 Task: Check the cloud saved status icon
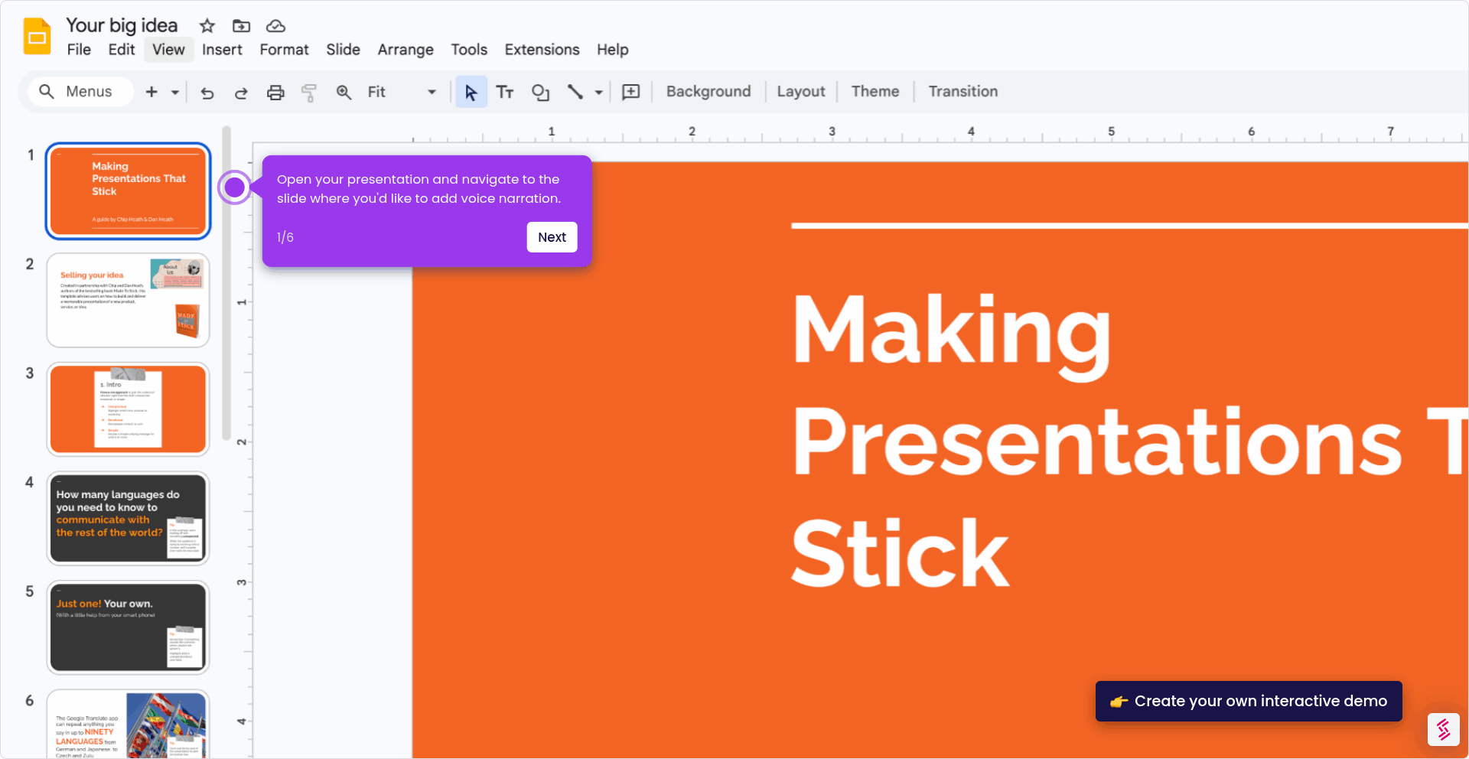(x=275, y=26)
